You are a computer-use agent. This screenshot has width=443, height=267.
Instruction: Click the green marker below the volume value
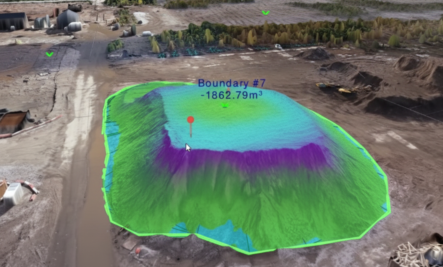225,105
